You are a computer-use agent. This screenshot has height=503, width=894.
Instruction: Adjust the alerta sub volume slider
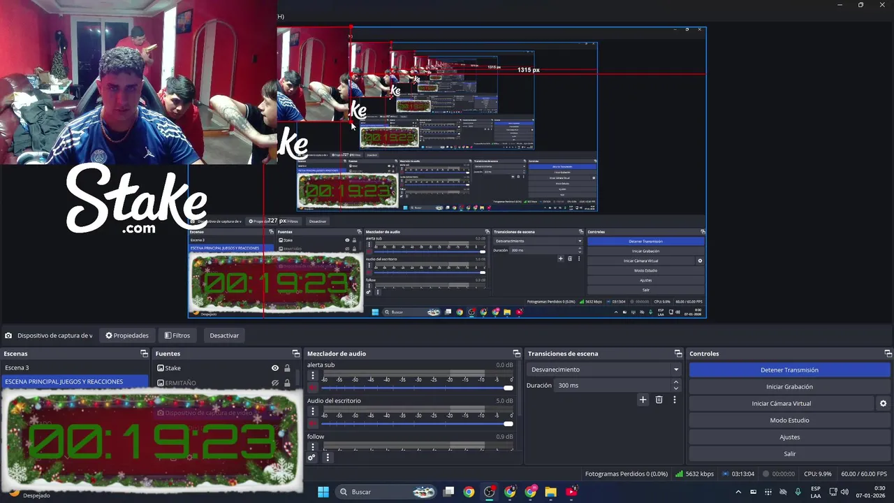417,388
